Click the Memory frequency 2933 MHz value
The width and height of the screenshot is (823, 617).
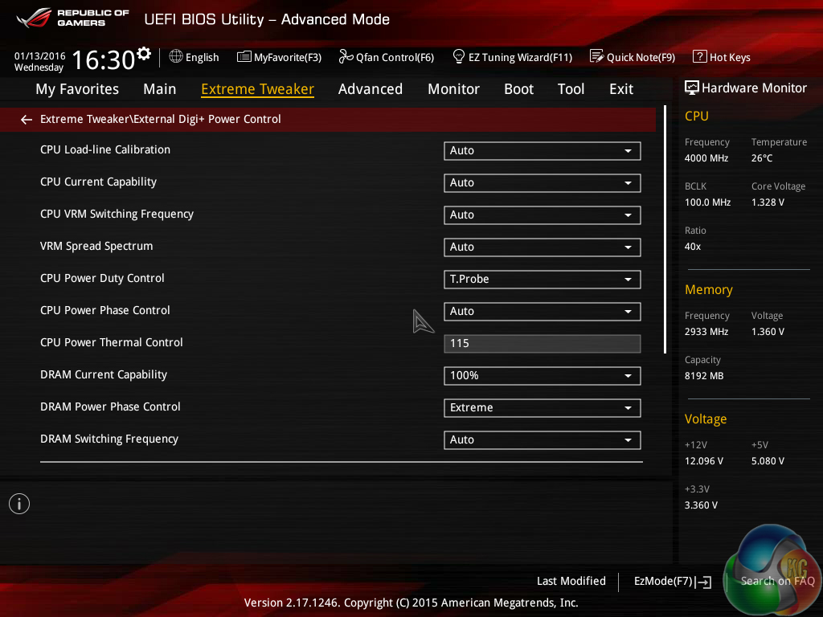pos(706,332)
